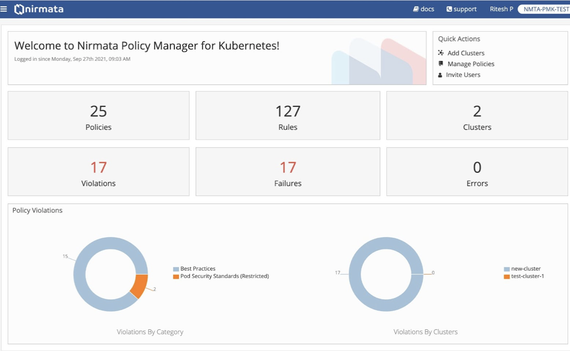Open the 25 Policies card
570x351 pixels.
(99, 116)
